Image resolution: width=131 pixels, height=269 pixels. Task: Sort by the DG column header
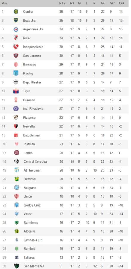click(121, 3)
